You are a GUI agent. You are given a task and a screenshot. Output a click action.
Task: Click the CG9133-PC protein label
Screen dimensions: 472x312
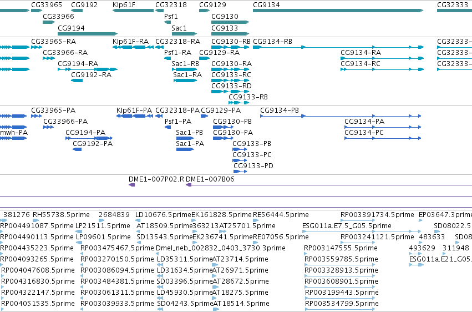point(252,155)
